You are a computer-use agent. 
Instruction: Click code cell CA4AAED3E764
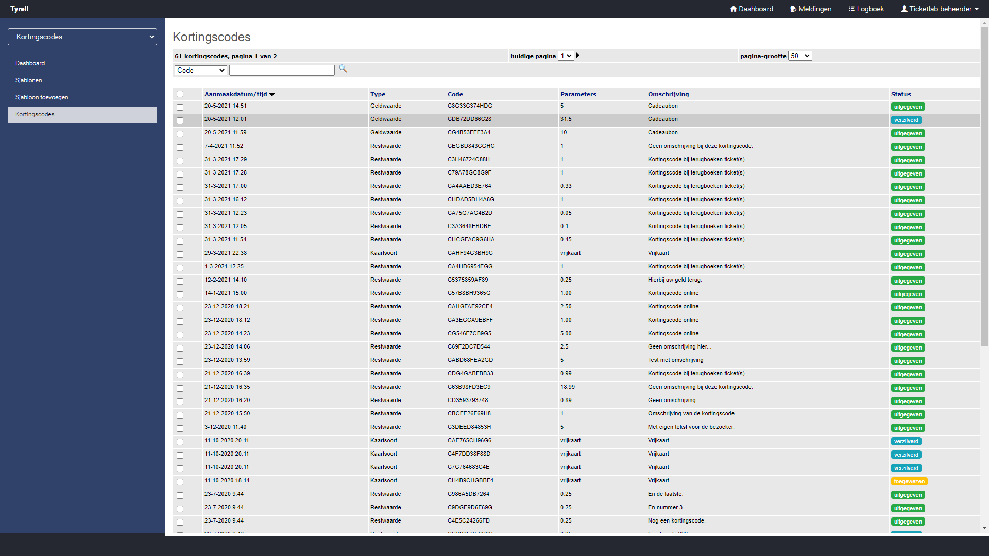click(x=469, y=186)
